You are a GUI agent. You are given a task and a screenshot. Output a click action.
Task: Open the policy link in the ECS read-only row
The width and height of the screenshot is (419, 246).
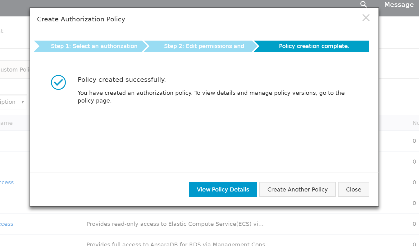(7, 224)
